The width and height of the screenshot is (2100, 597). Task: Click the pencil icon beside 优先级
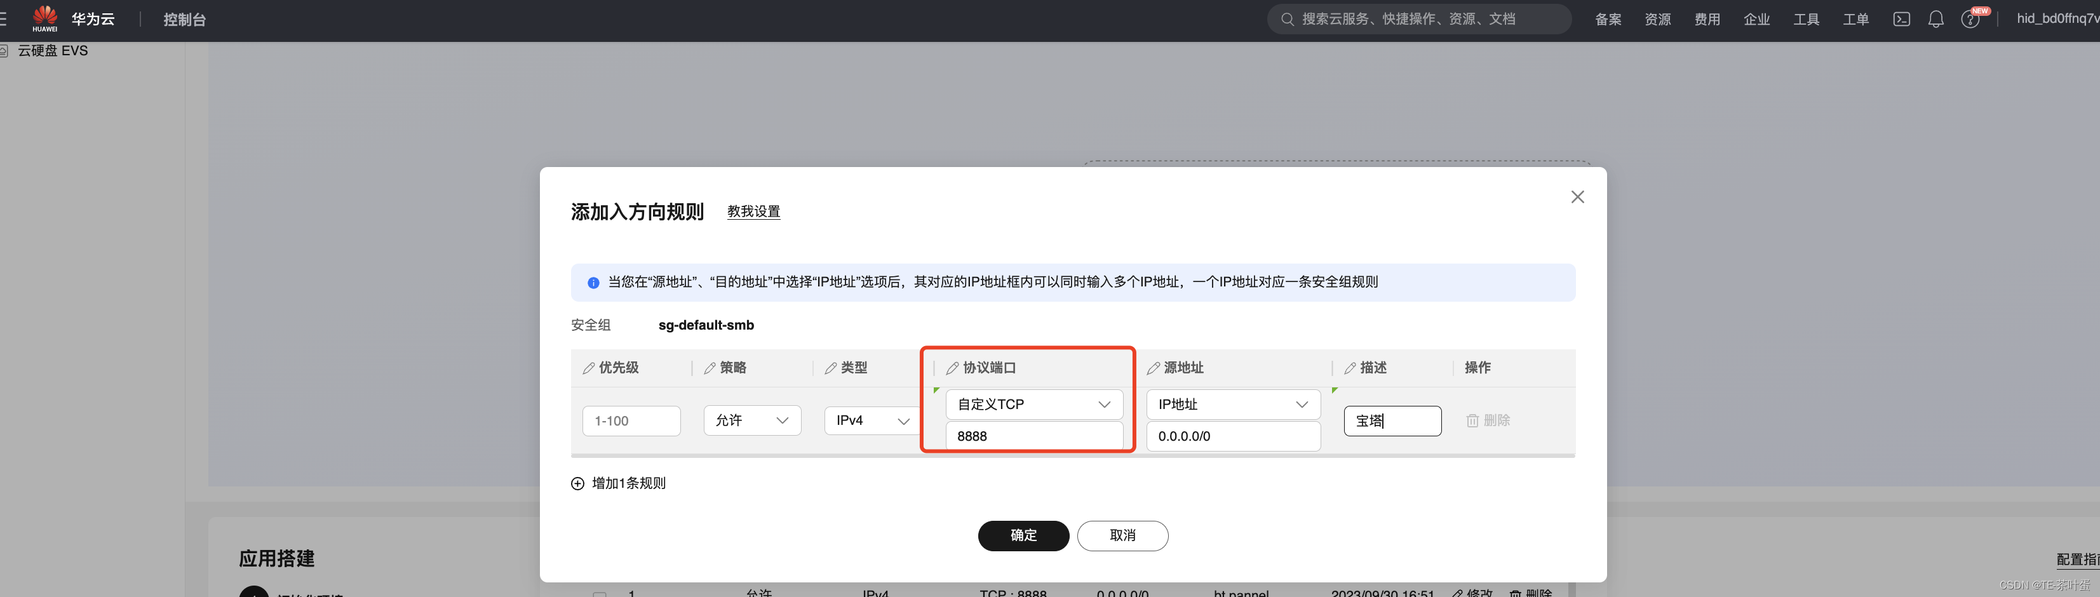coord(589,368)
